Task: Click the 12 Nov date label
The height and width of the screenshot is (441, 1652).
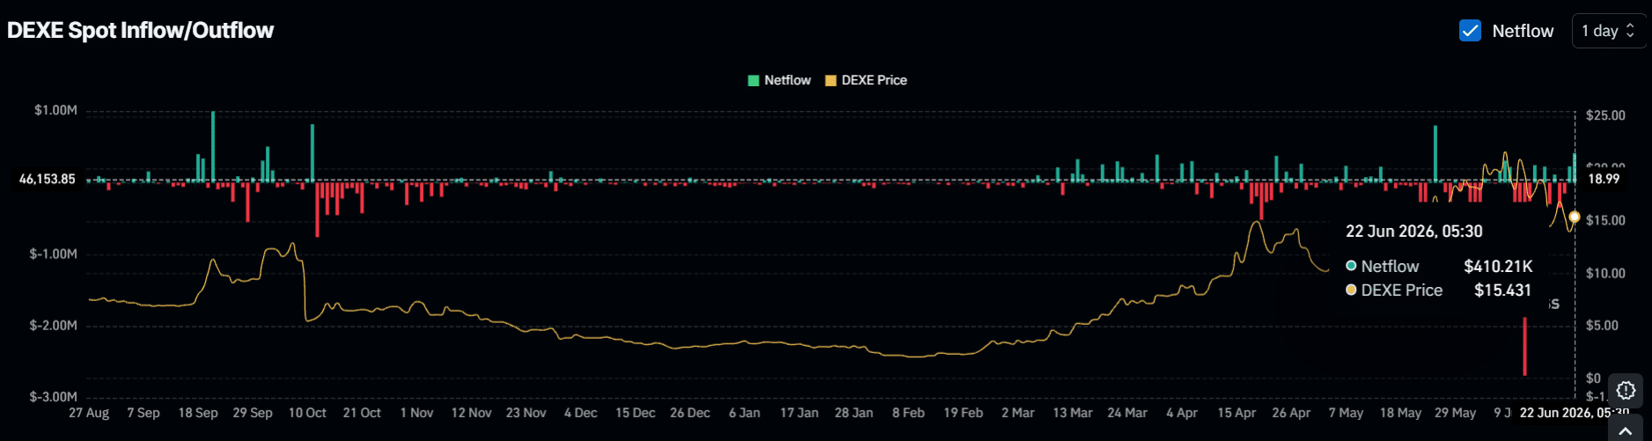Action: 472,412
